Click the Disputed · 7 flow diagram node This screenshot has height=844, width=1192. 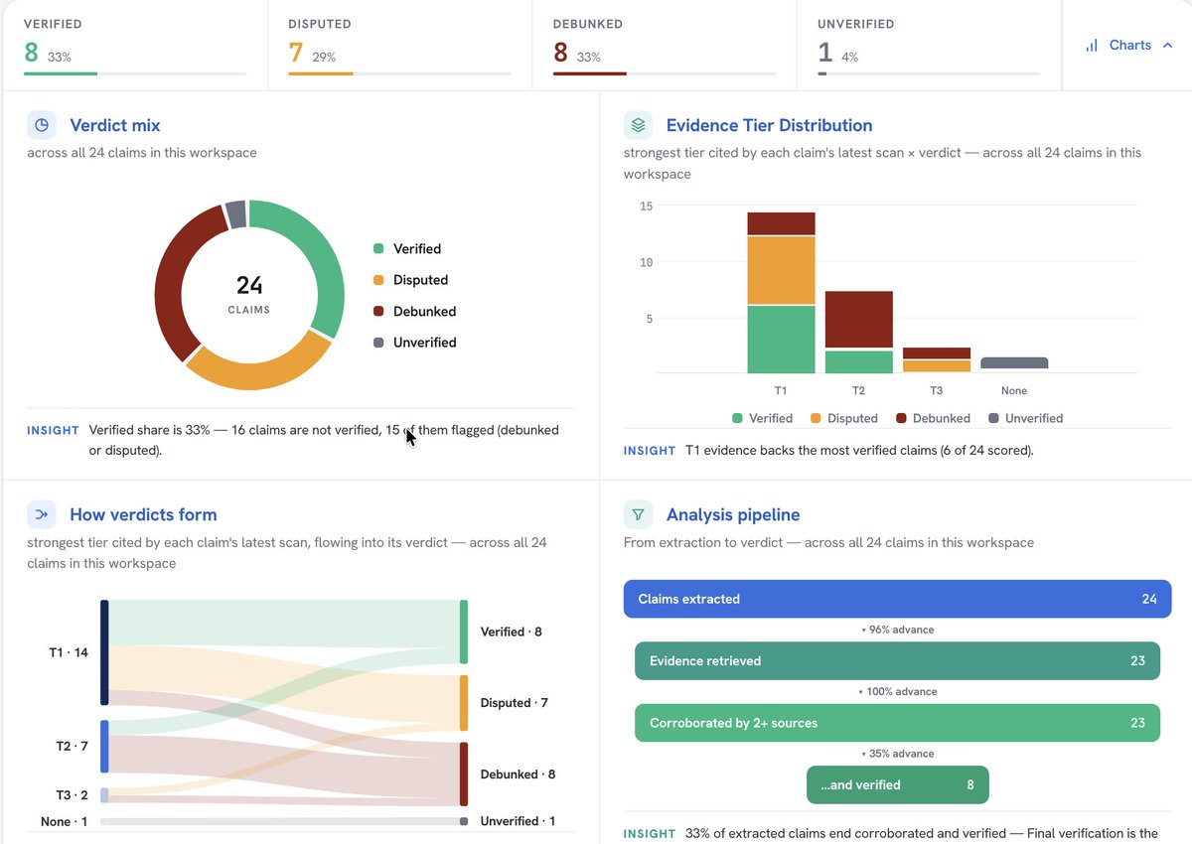tap(463, 703)
